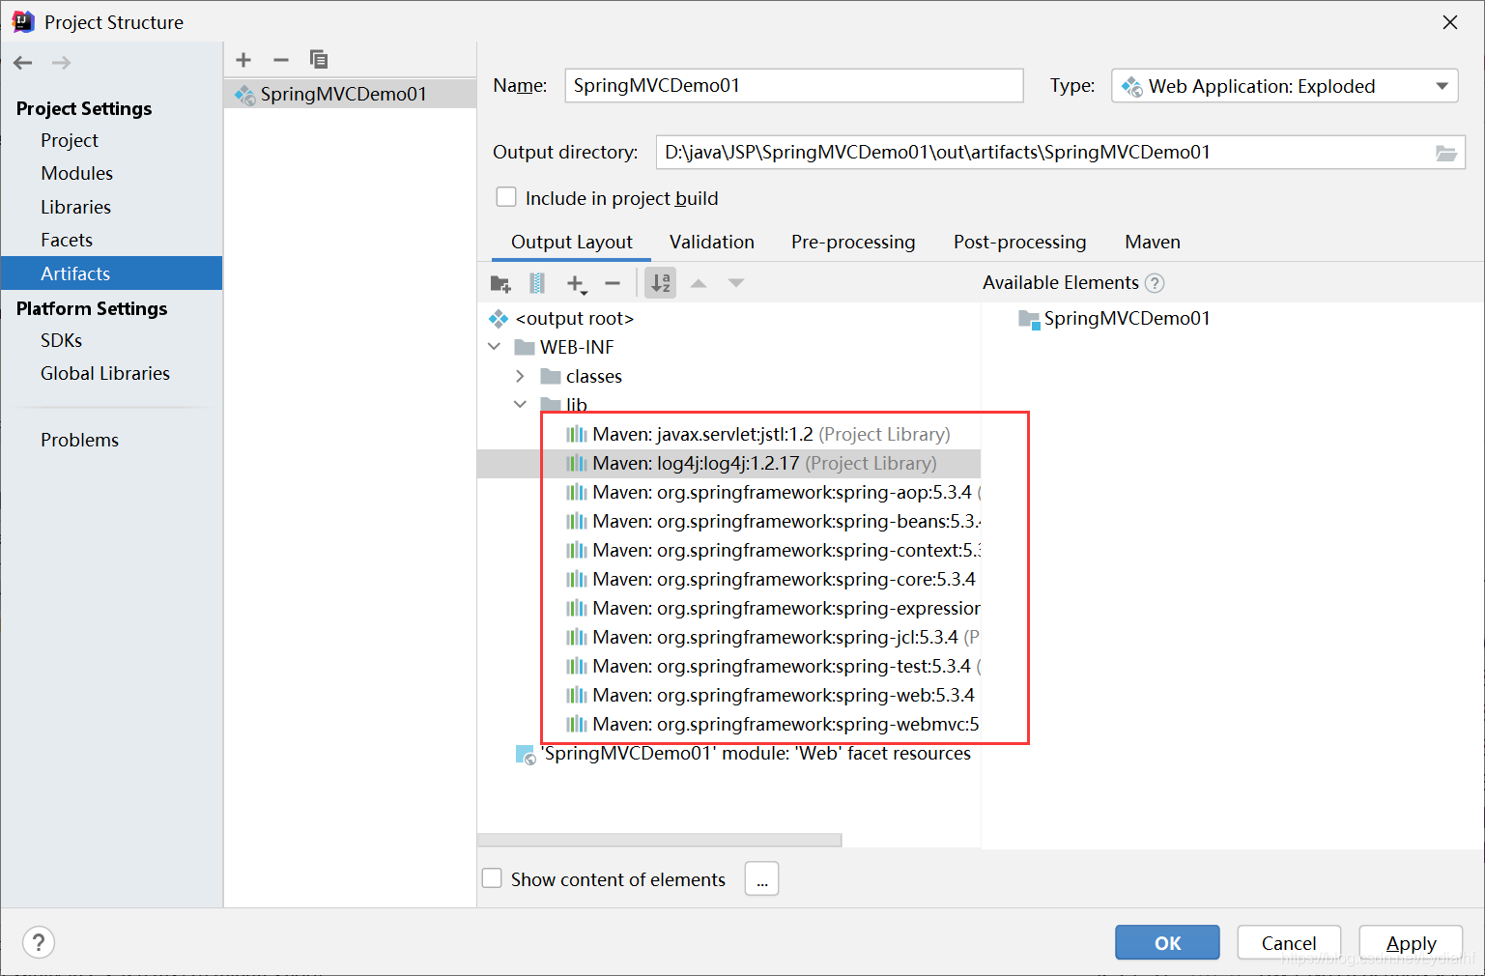The image size is (1485, 976).
Task: Enable Show content of elements
Action: [x=492, y=878]
